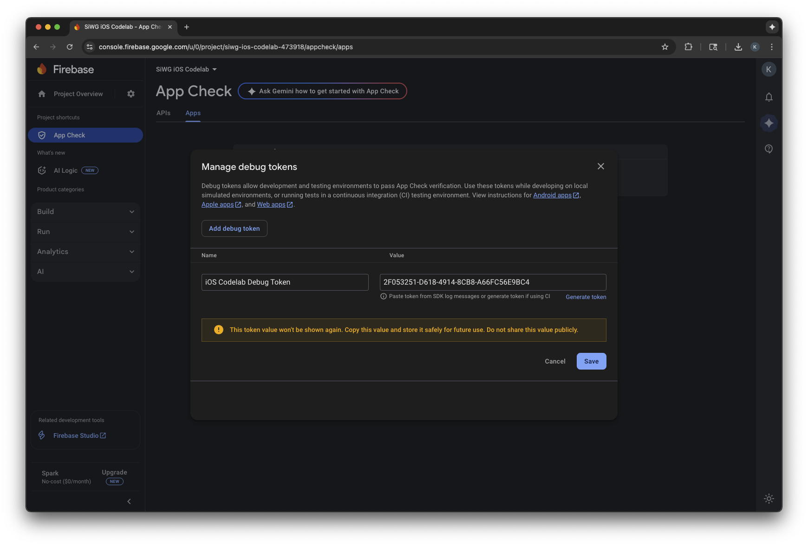This screenshot has width=808, height=546.
Task: Collapse the Firebase navigation sidebar
Action: (x=129, y=501)
